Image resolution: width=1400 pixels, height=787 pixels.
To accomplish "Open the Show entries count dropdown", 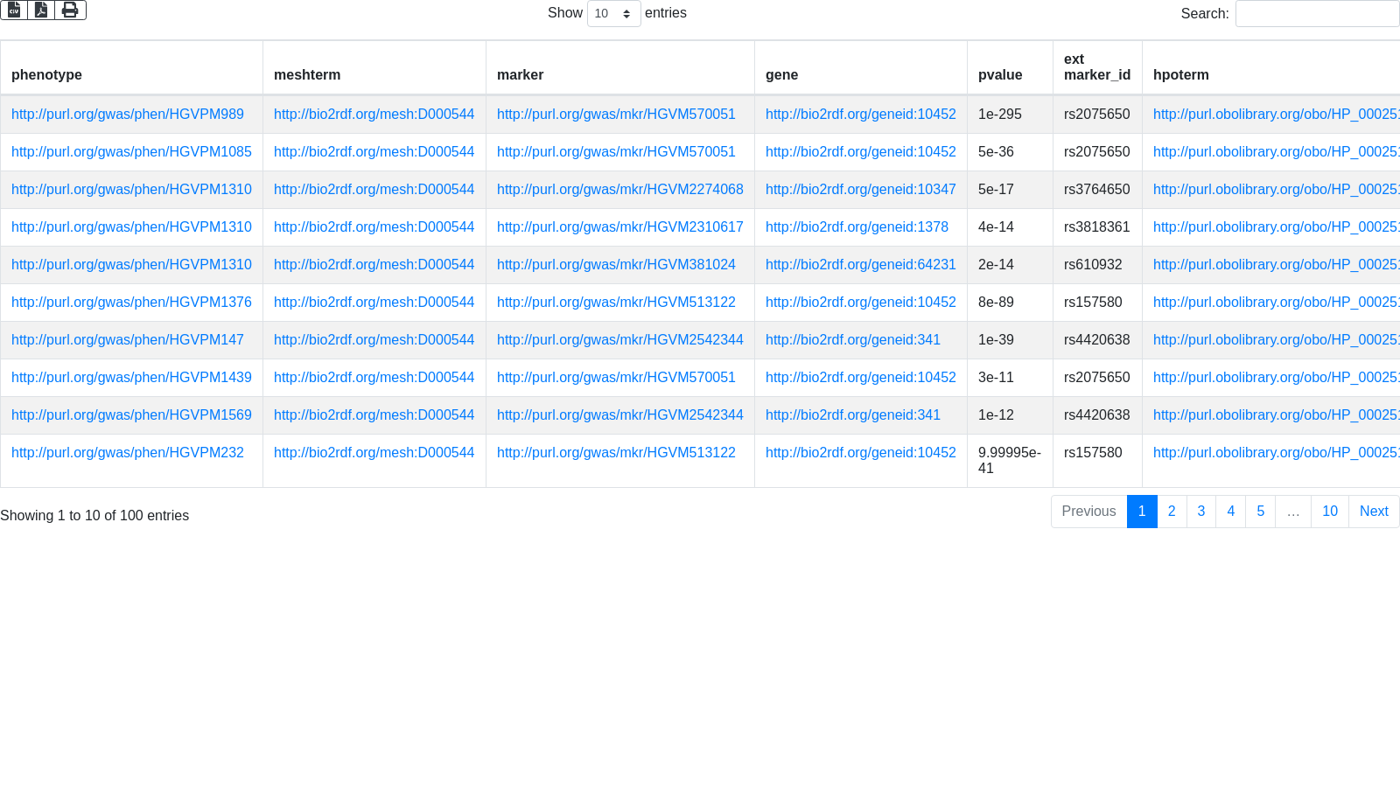I will point(613,13).
